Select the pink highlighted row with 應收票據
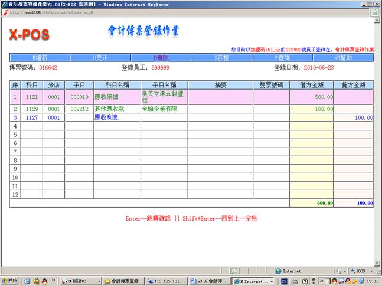Viewport: 382px width, 286px height. (116, 97)
